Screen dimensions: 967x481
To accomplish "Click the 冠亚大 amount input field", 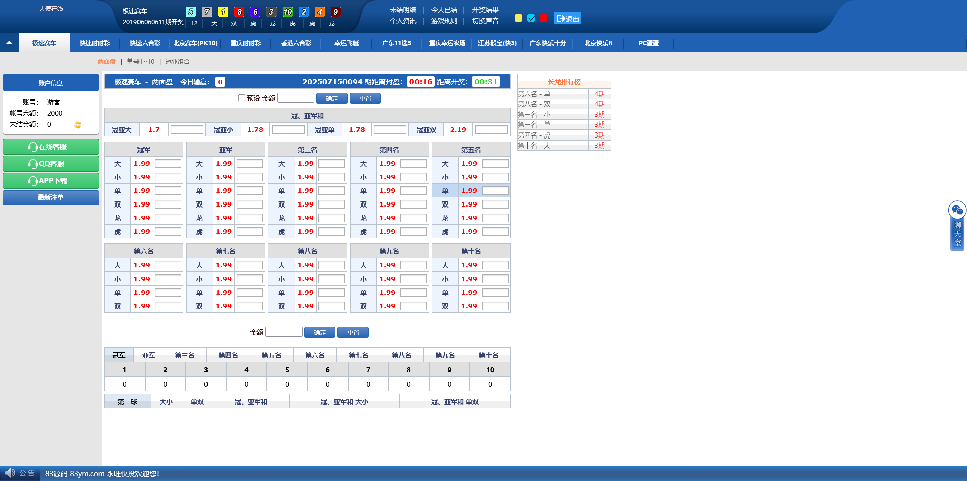I will click(x=187, y=130).
